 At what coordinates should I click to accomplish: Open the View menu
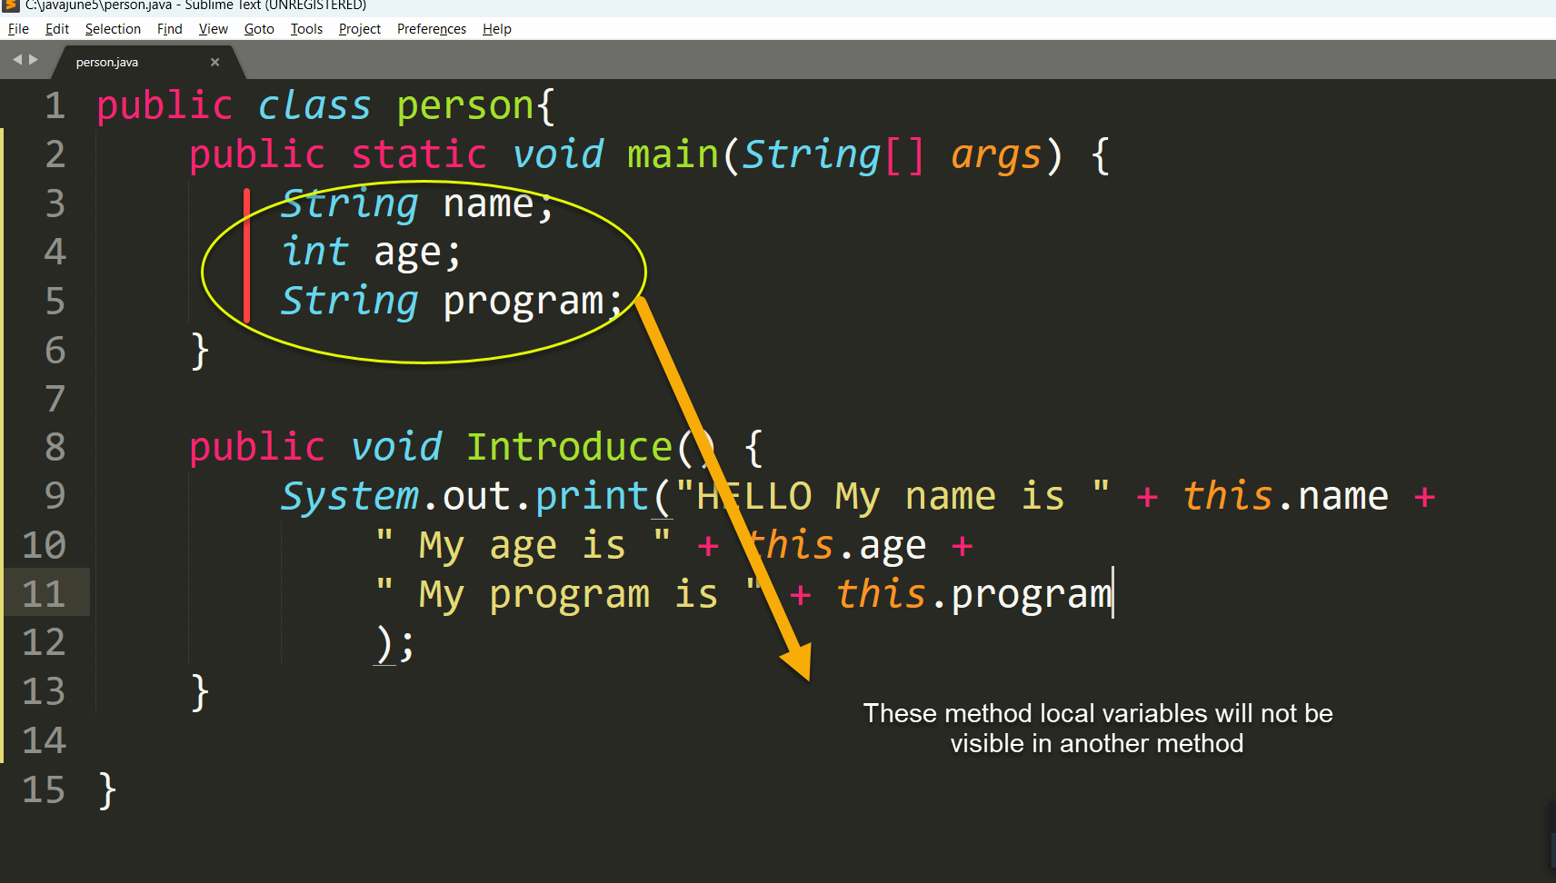214,29
